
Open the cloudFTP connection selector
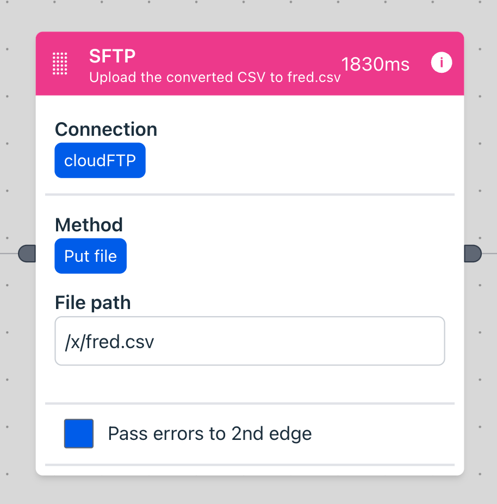click(100, 160)
